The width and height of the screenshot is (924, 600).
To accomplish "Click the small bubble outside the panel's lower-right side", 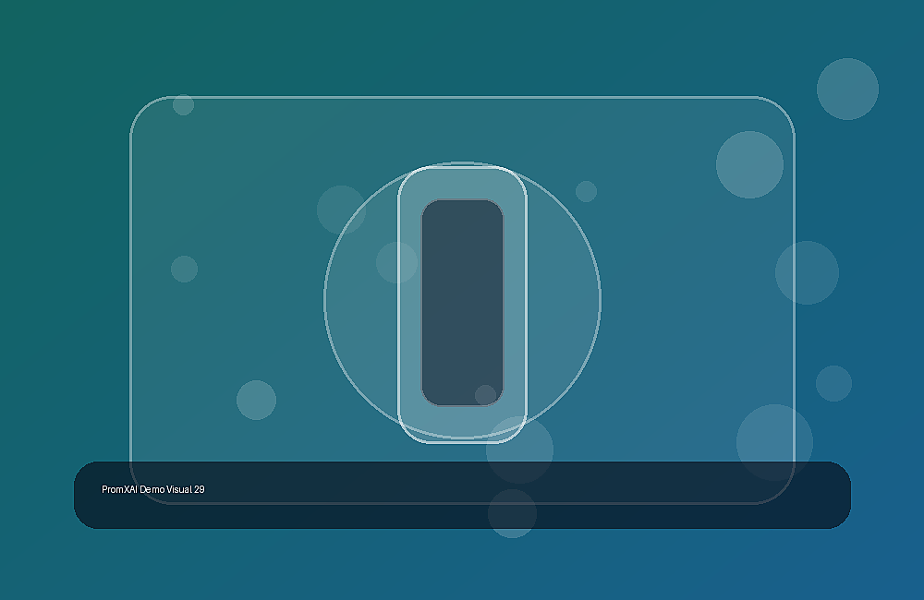I will (833, 383).
